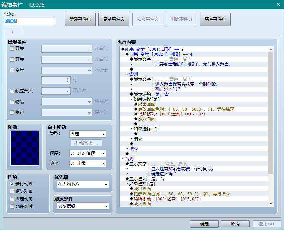Screen dimensions: 284x230
Task: Enable the 物品 condition checkbox
Action: coord(12,102)
